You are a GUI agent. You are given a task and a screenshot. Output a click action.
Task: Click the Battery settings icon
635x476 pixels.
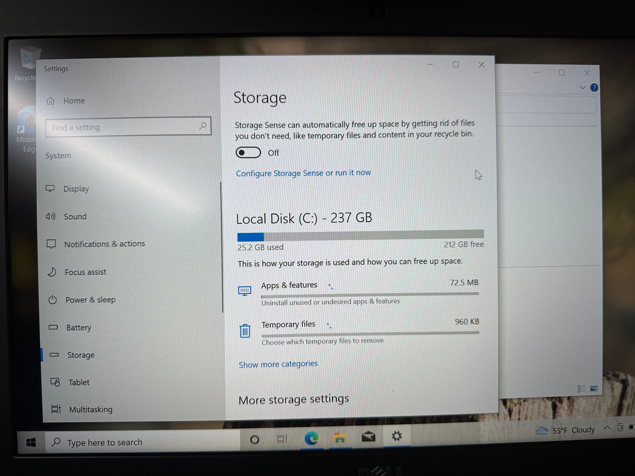click(53, 327)
